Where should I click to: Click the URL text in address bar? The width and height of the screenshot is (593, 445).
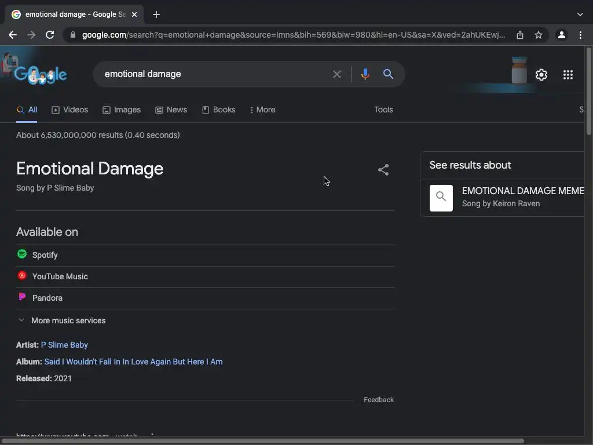pyautogui.click(x=294, y=35)
